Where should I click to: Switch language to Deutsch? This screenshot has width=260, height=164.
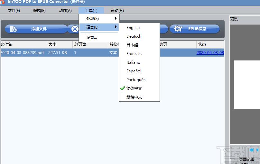(x=139, y=36)
